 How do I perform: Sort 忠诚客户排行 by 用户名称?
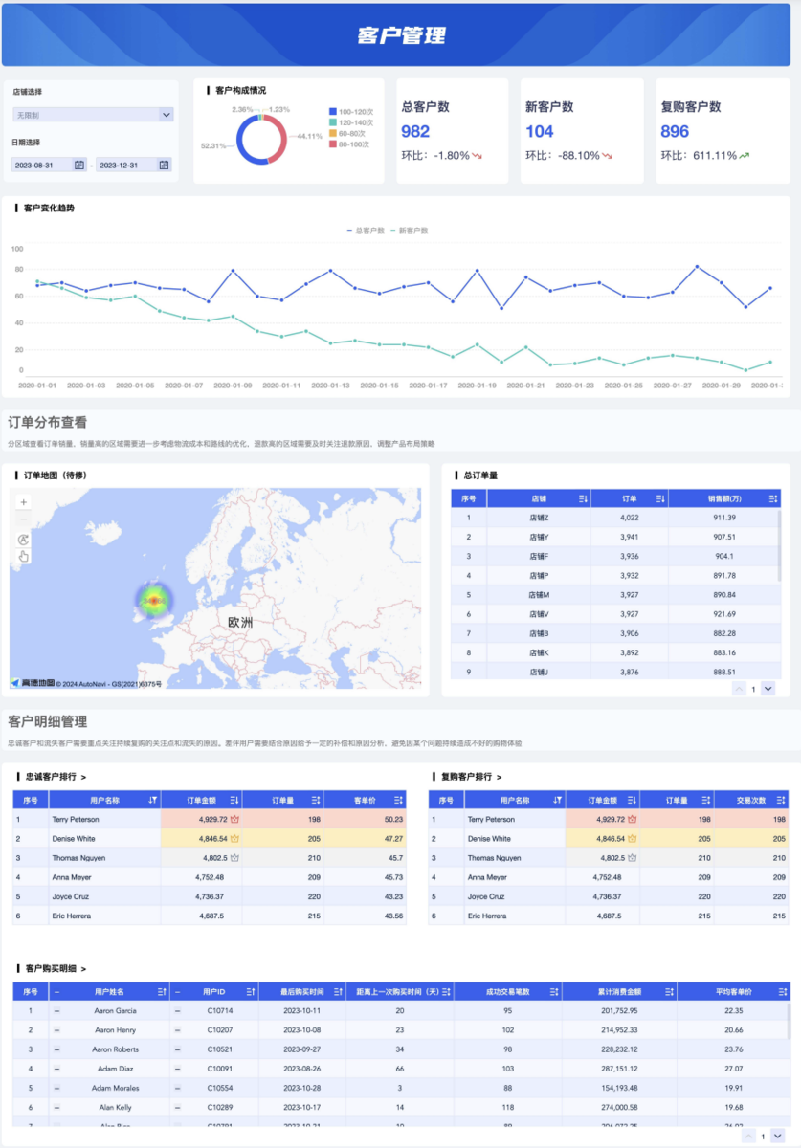coord(153,800)
